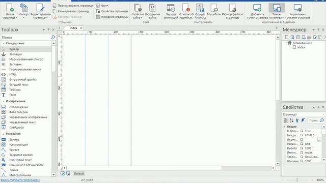Select the Встроенный фрейм tool

(26, 80)
